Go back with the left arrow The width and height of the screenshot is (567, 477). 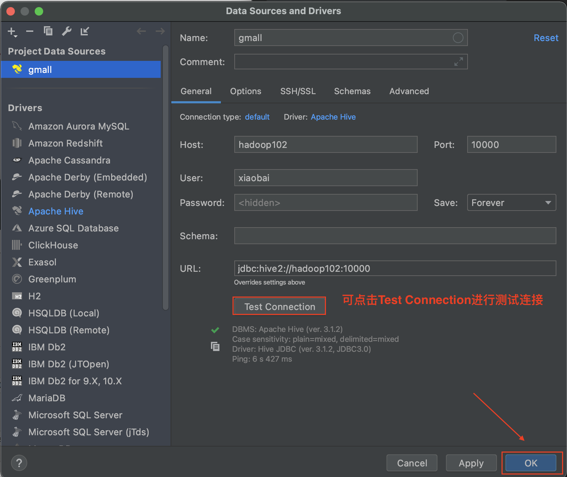(141, 31)
